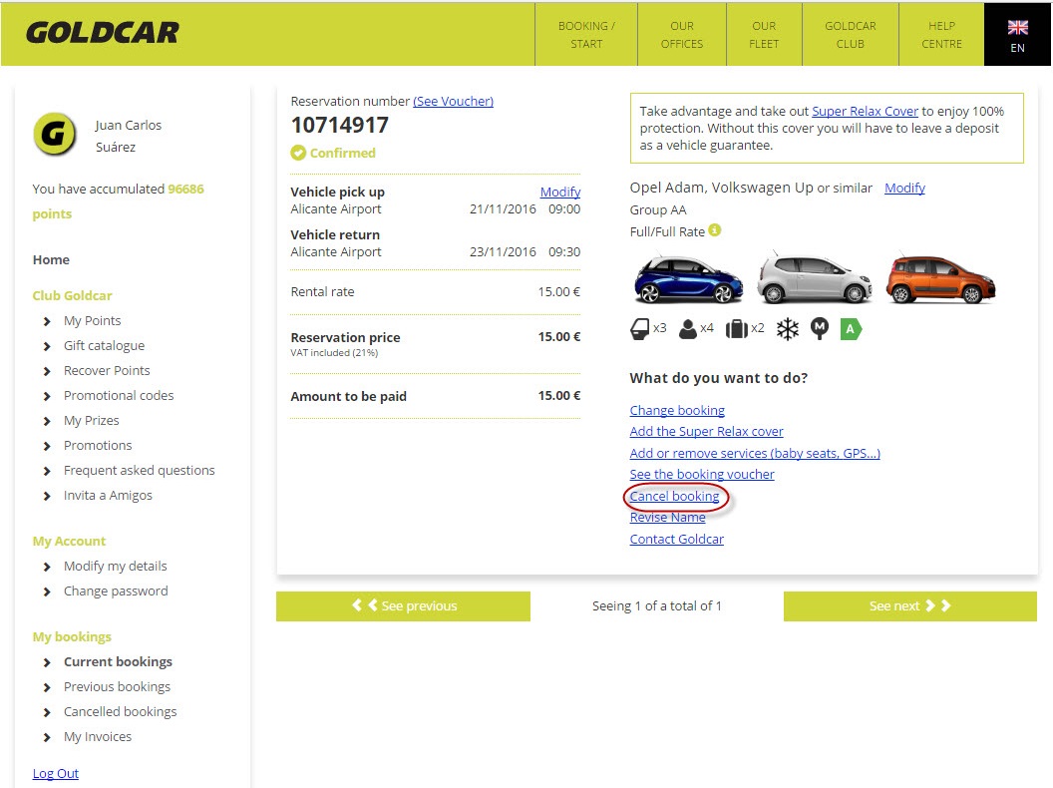
Task: Open My Prizes in sidebar
Action: pos(92,420)
